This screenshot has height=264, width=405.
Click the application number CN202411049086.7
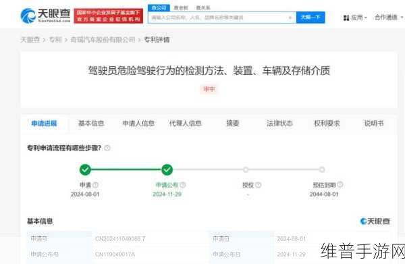coord(120,239)
